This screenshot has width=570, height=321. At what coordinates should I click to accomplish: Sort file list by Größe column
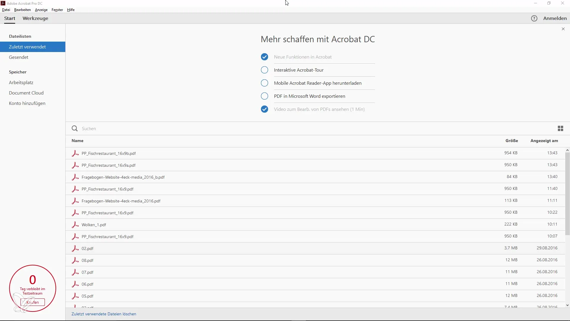512,141
